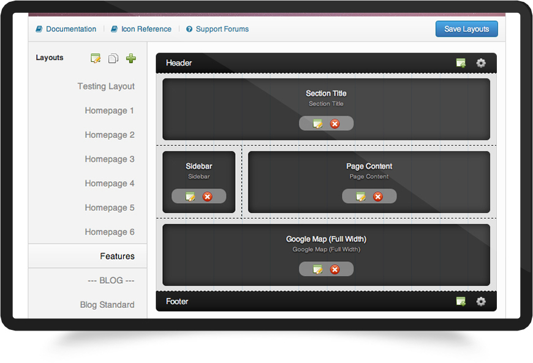Delete the Section Title block
Screen dimensions: 533x363
(335, 124)
